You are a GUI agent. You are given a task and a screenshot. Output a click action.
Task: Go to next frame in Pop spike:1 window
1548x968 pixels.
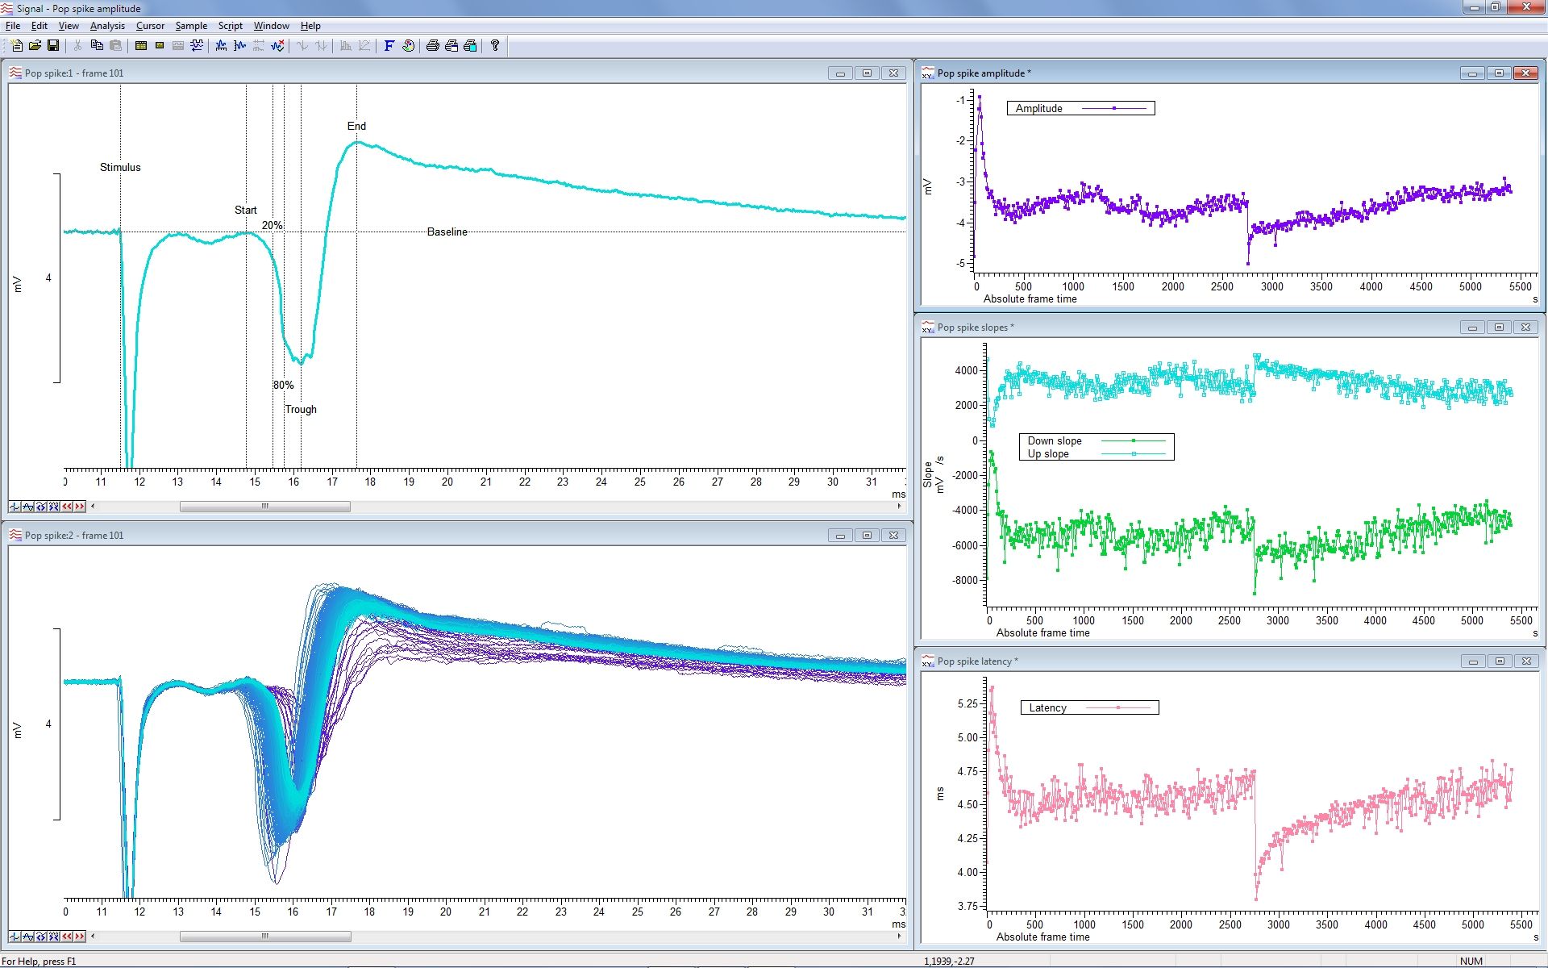click(80, 507)
